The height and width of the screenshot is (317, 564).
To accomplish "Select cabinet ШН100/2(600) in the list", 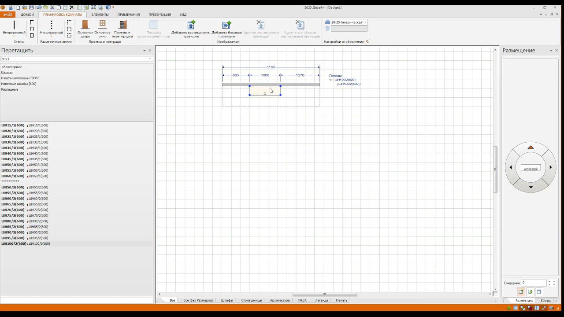I will [x=26, y=243].
